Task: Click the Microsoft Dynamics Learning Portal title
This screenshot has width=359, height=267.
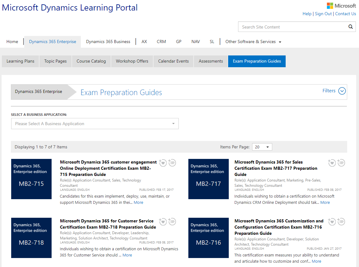Action: 70,7
